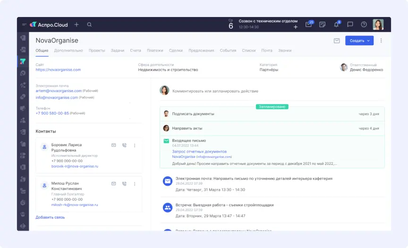Open the notes icon in the top bar
Screen dimensions: 408x248
[323, 25]
